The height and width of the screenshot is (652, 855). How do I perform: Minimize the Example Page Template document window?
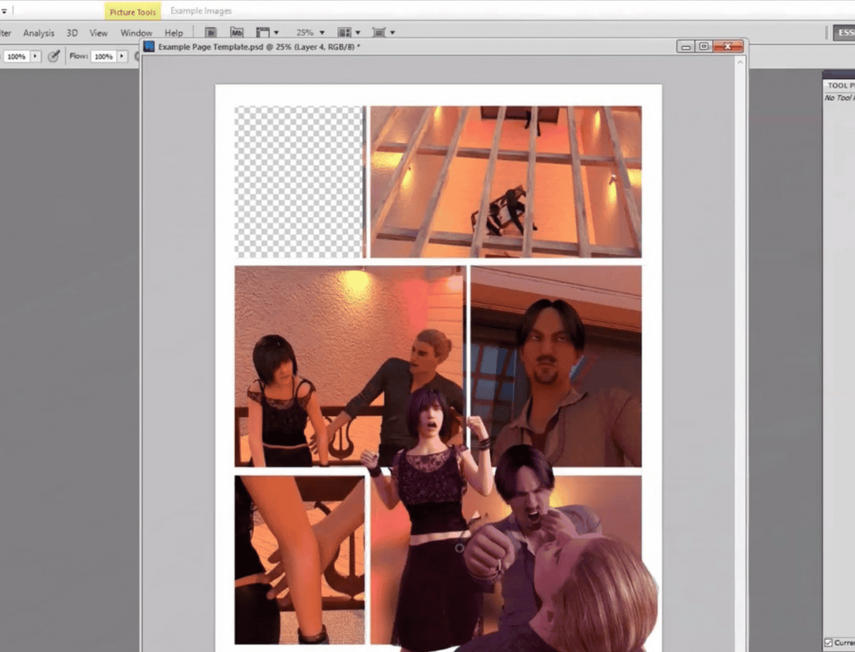685,46
